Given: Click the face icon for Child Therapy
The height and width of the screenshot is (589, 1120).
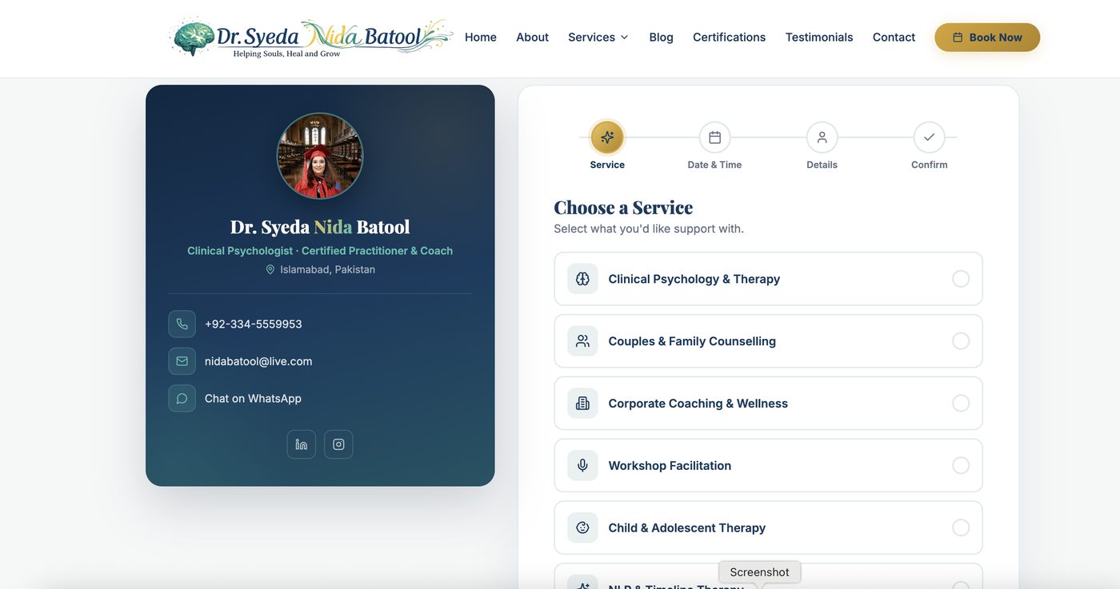Looking at the screenshot, I should [582, 527].
